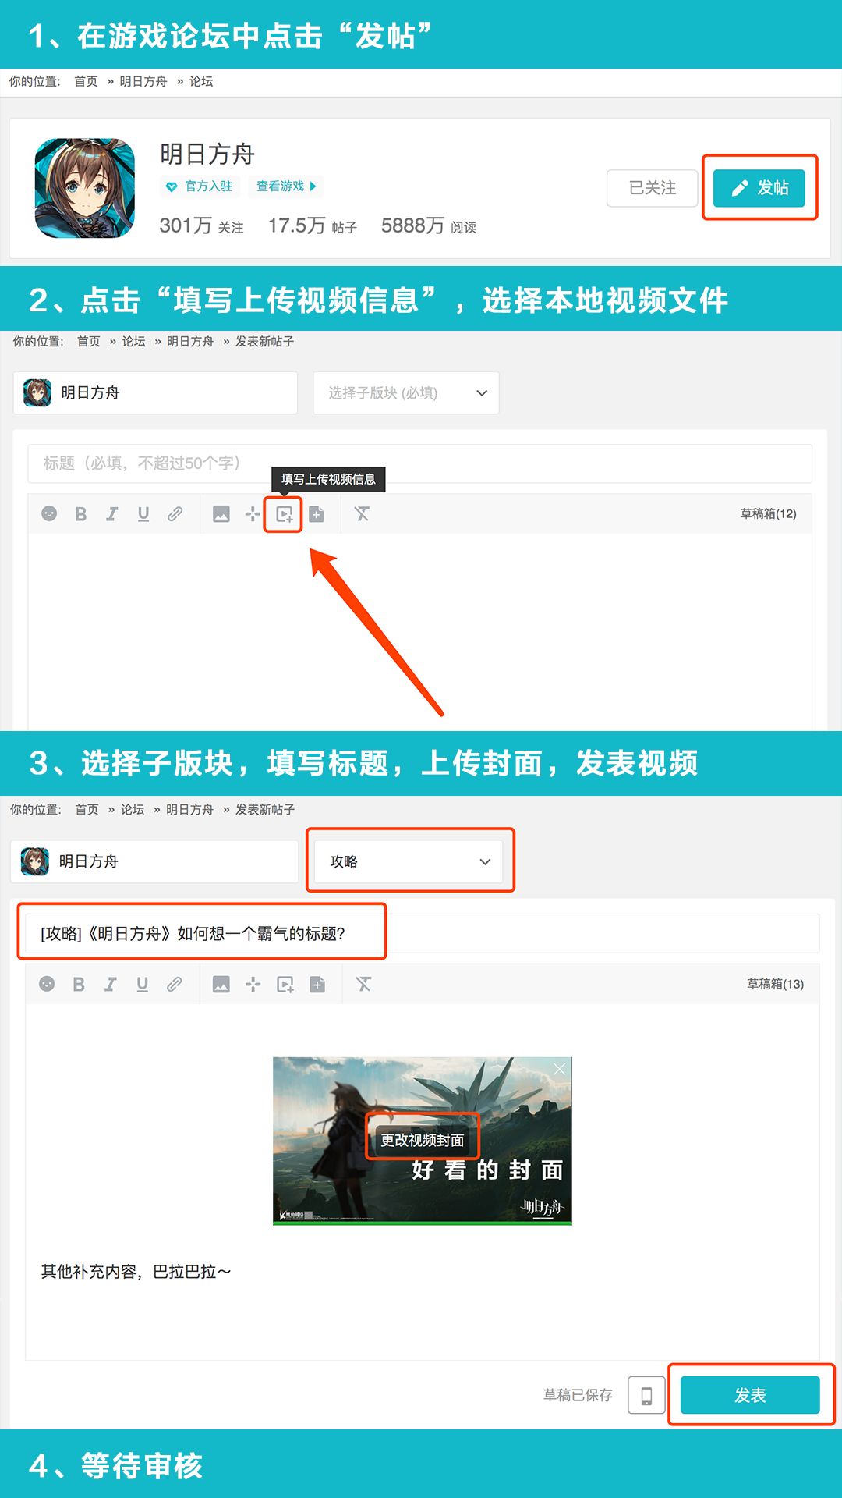Viewport: 842px width, 1498px height.
Task: Click the four-point cross icon in the 草稿箱(13) toolbar
Action: coord(253,984)
